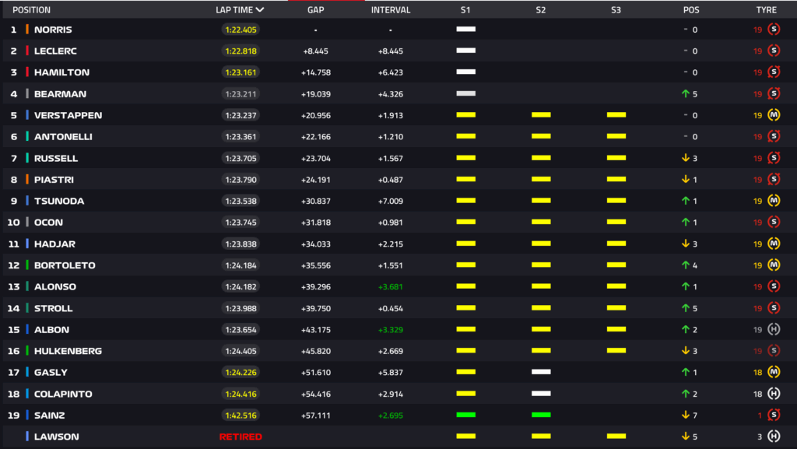This screenshot has width=797, height=449.
Task: Click Verstappen's medium tyre icon
Action: tap(774, 115)
